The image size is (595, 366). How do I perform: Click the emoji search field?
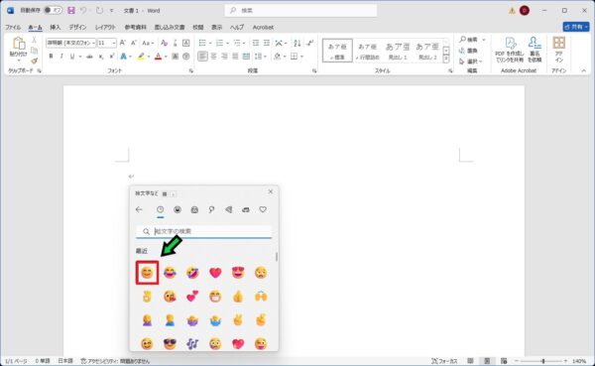click(204, 231)
